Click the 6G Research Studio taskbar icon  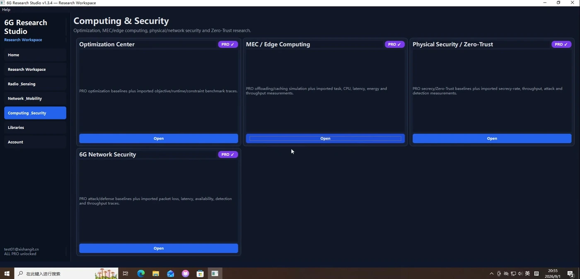[215, 274]
